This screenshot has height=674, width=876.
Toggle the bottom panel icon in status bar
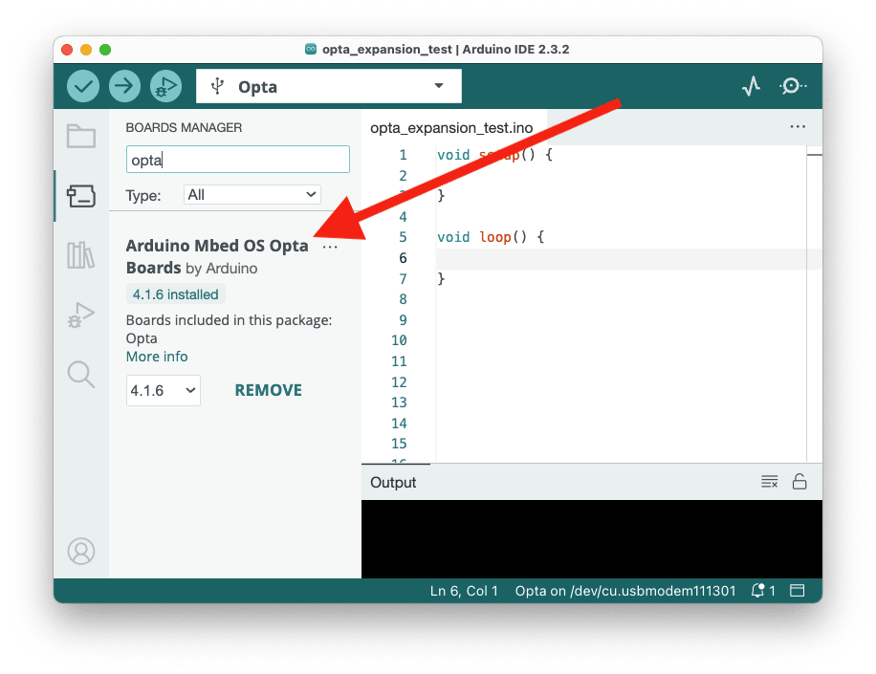point(798,591)
